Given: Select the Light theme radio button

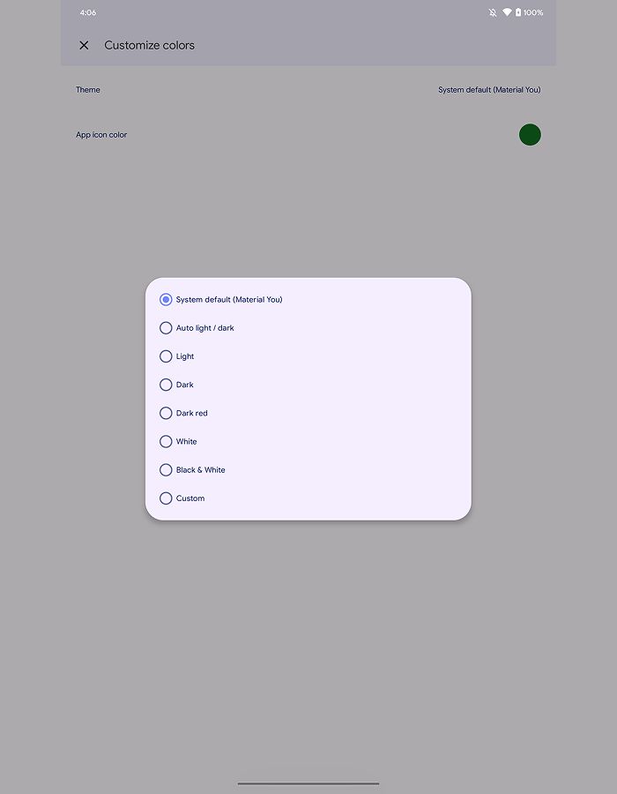Looking at the screenshot, I should point(166,356).
